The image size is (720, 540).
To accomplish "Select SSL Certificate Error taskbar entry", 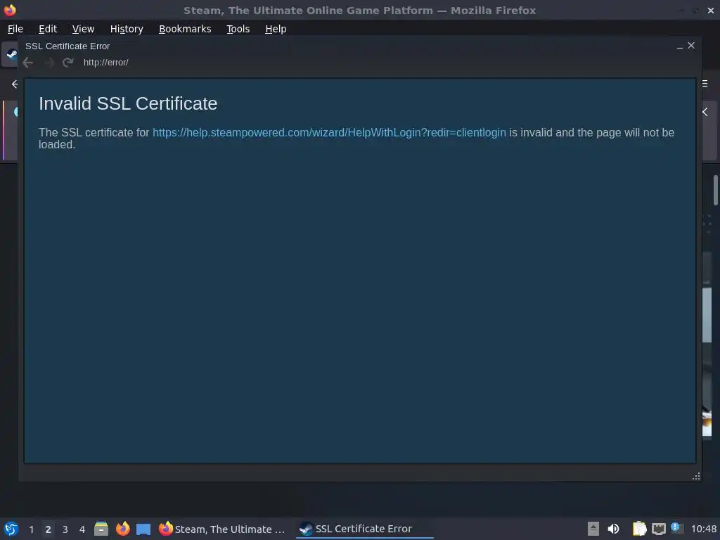I will [364, 529].
